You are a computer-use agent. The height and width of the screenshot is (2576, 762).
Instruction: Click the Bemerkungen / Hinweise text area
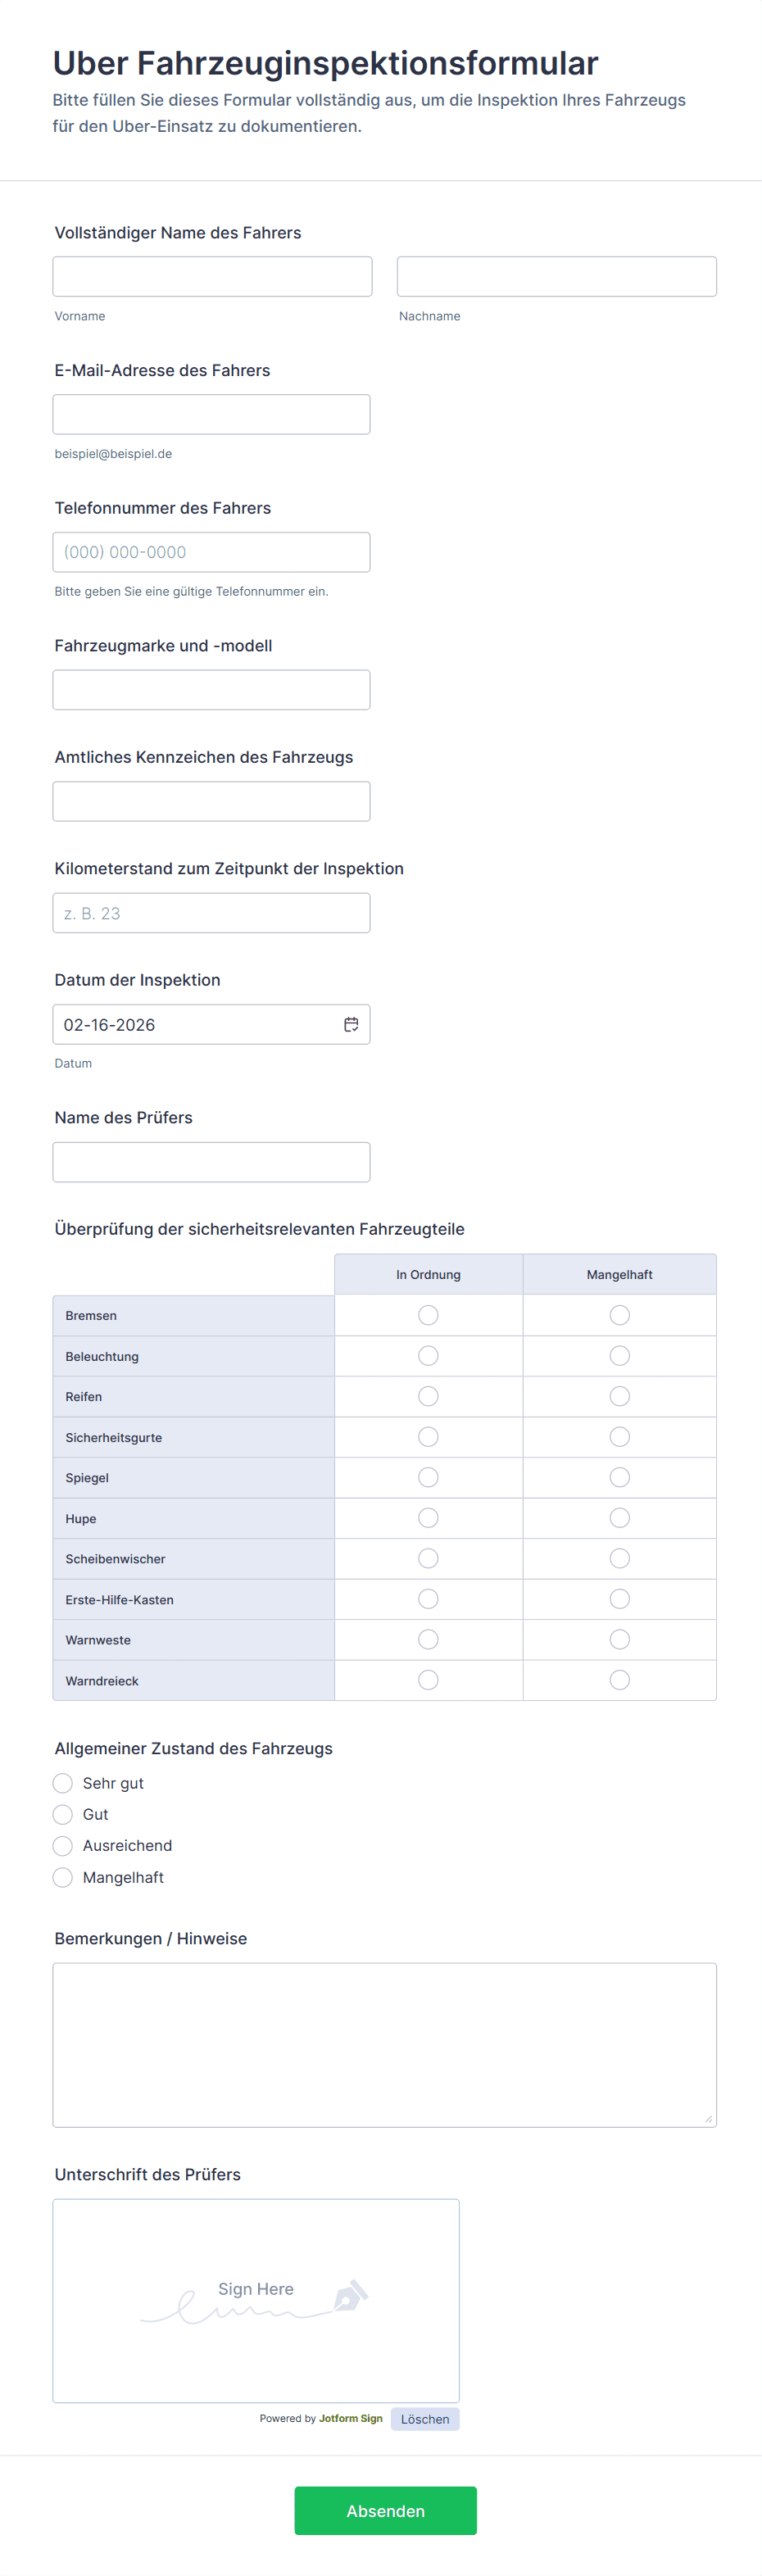point(384,2044)
